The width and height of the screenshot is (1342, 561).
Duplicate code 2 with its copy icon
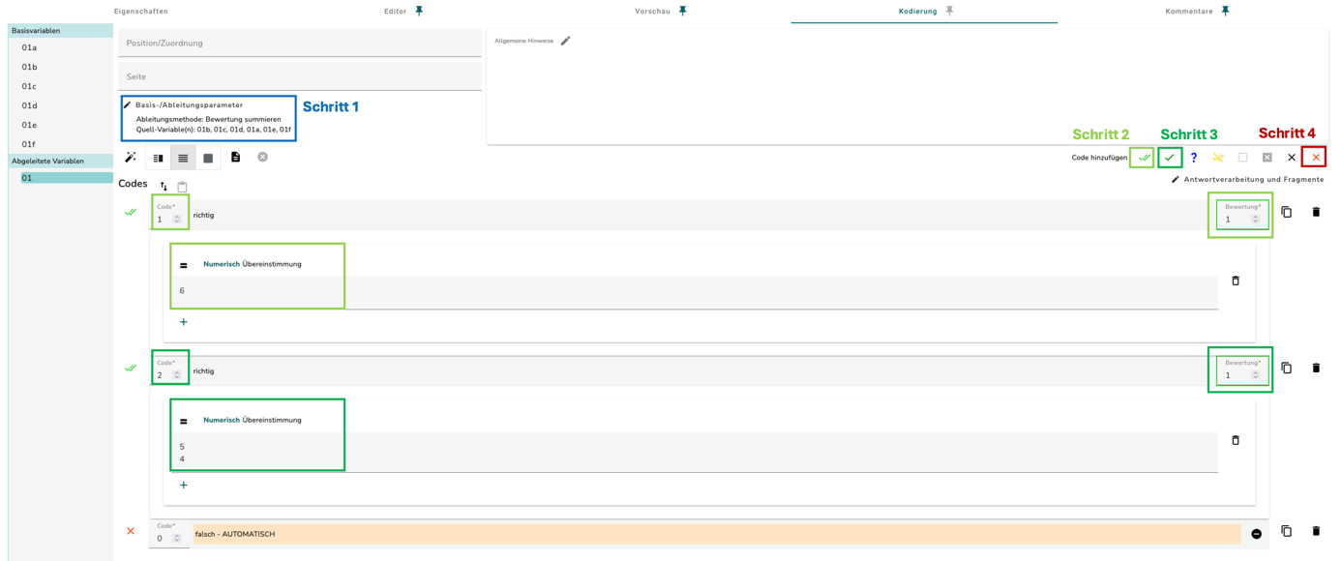click(1287, 368)
